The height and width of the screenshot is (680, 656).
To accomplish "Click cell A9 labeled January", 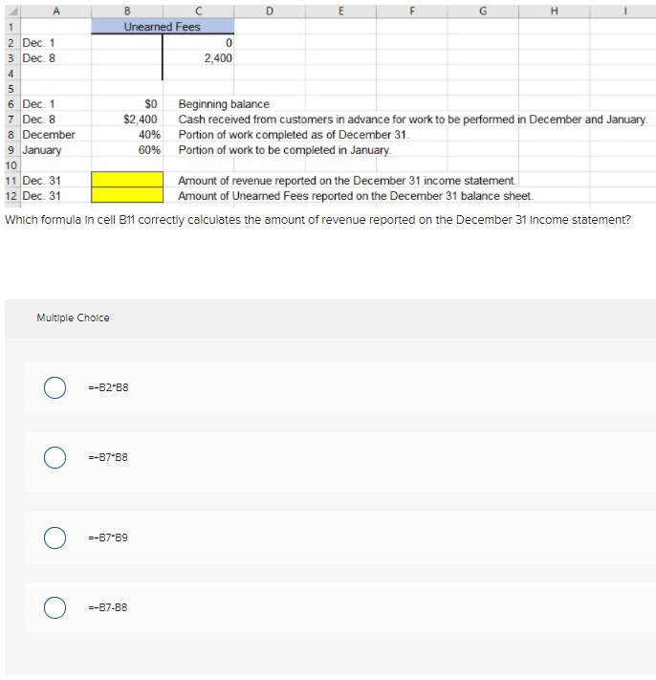I will click(x=55, y=149).
